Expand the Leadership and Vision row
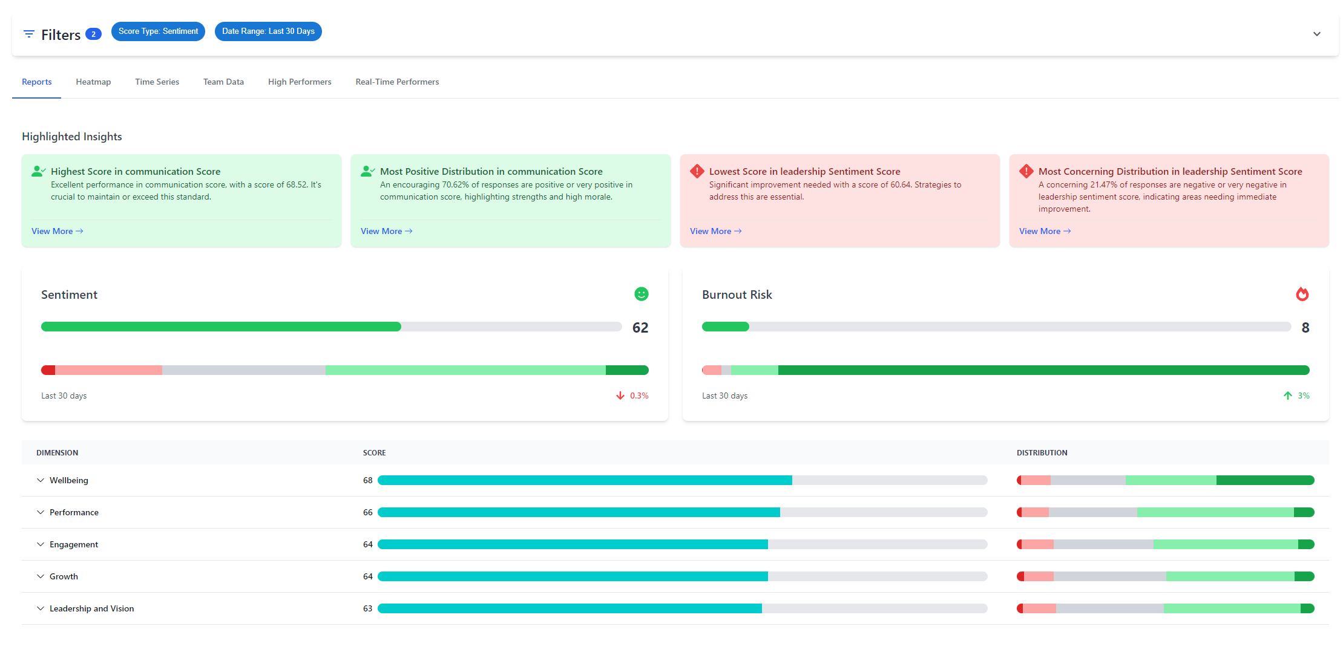Screen dimensions: 1343x658 (40, 608)
